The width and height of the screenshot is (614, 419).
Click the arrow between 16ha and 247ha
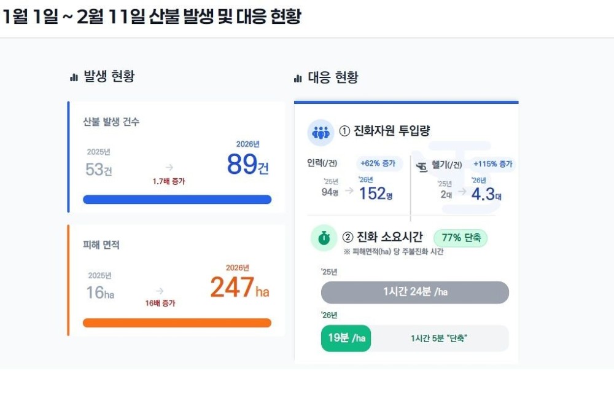[160, 291]
